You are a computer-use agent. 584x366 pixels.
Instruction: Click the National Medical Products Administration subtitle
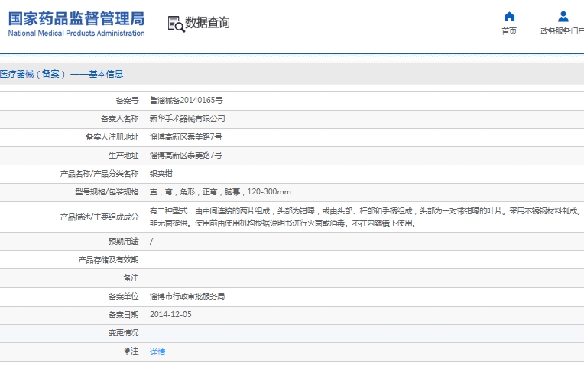pyautogui.click(x=76, y=33)
